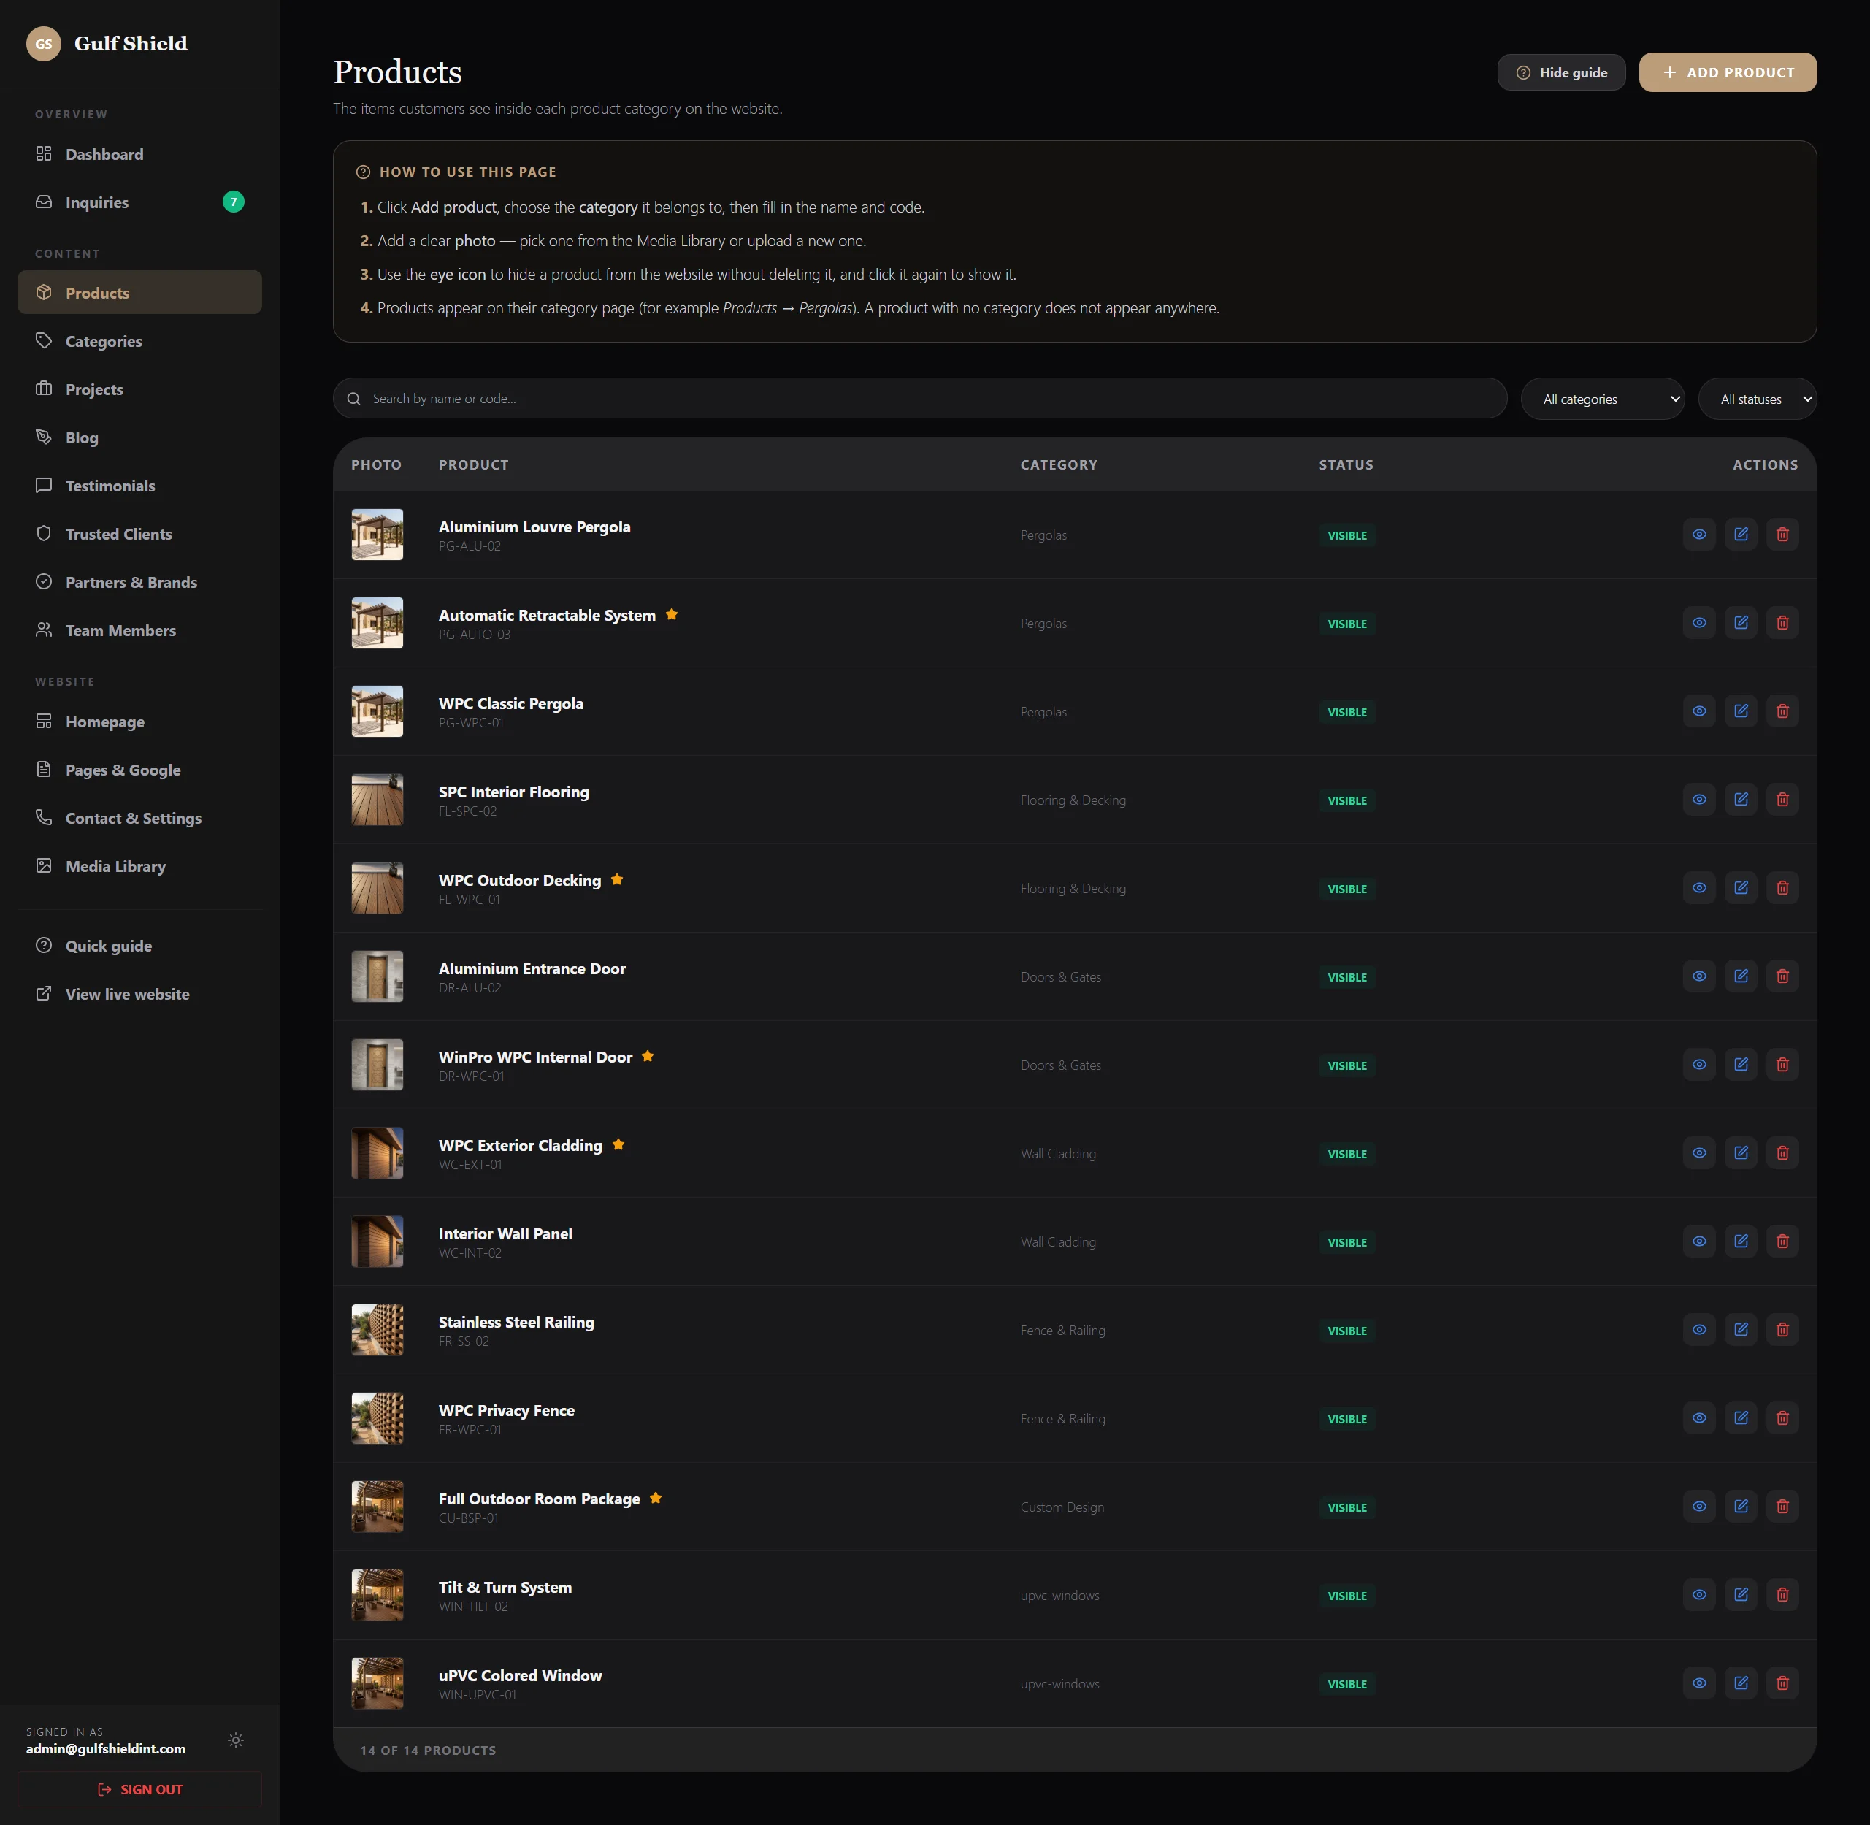Click the PG-WPC-01 product code
The height and width of the screenshot is (1825, 1870).
click(x=471, y=723)
